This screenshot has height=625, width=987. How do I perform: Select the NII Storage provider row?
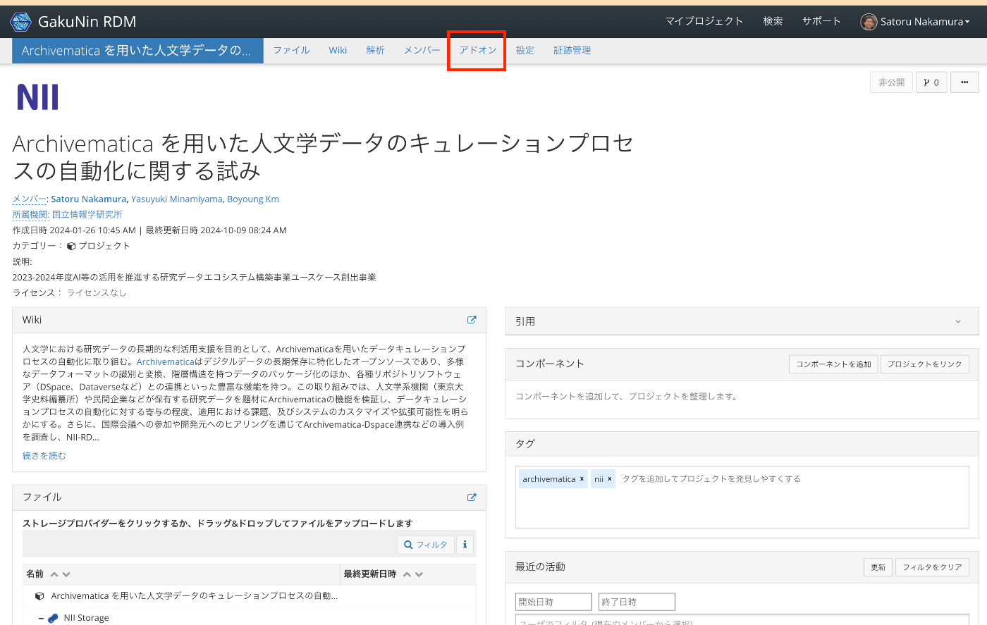click(x=249, y=618)
